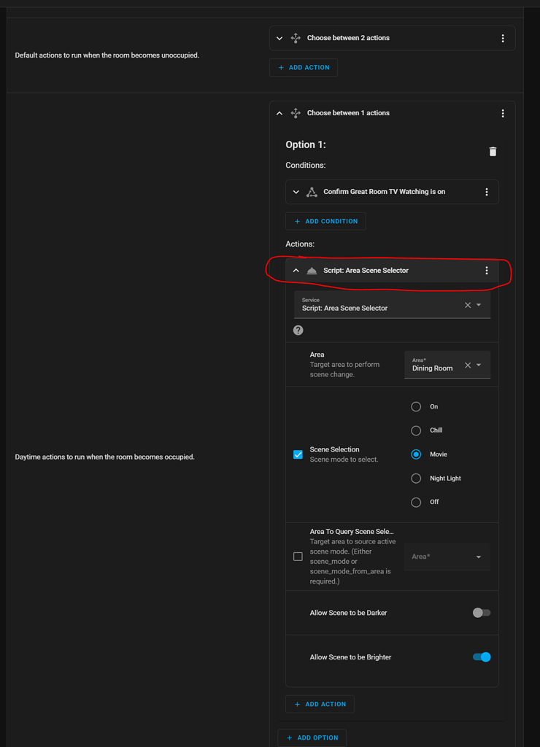Uncheck the Scene Selection checkbox
Image resolution: width=540 pixels, height=747 pixels.
[298, 454]
